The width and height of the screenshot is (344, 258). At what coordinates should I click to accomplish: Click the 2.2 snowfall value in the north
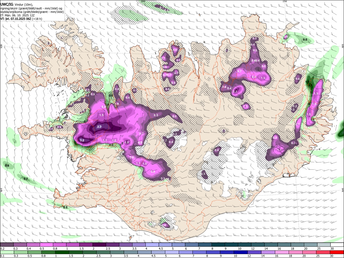(x=235, y=91)
